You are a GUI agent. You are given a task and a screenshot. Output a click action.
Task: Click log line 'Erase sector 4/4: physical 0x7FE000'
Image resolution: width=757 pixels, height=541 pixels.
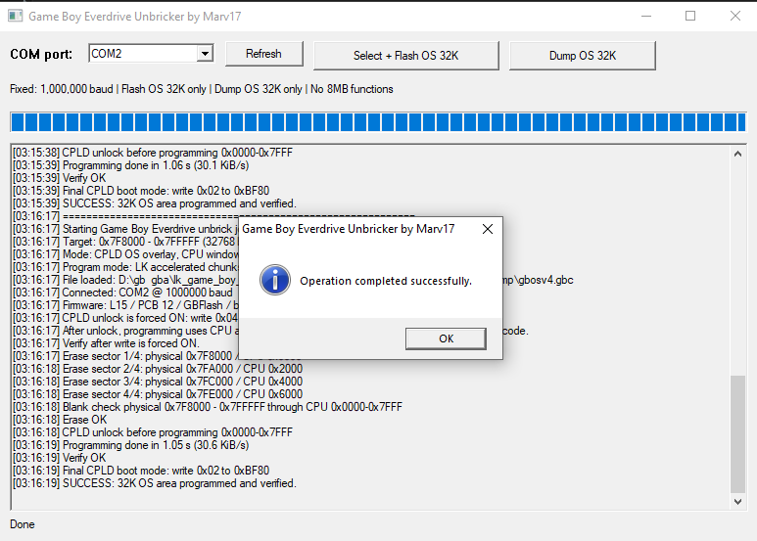158,394
